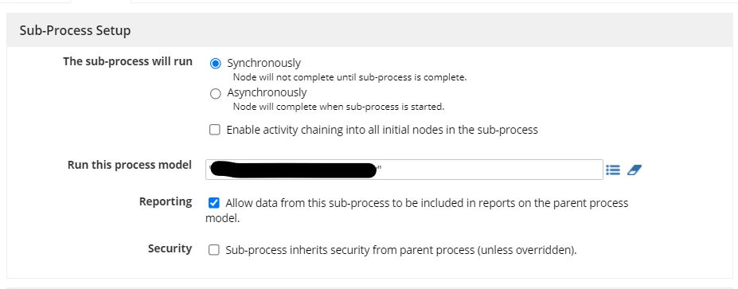Select the Synchronously radio button

pyautogui.click(x=215, y=64)
